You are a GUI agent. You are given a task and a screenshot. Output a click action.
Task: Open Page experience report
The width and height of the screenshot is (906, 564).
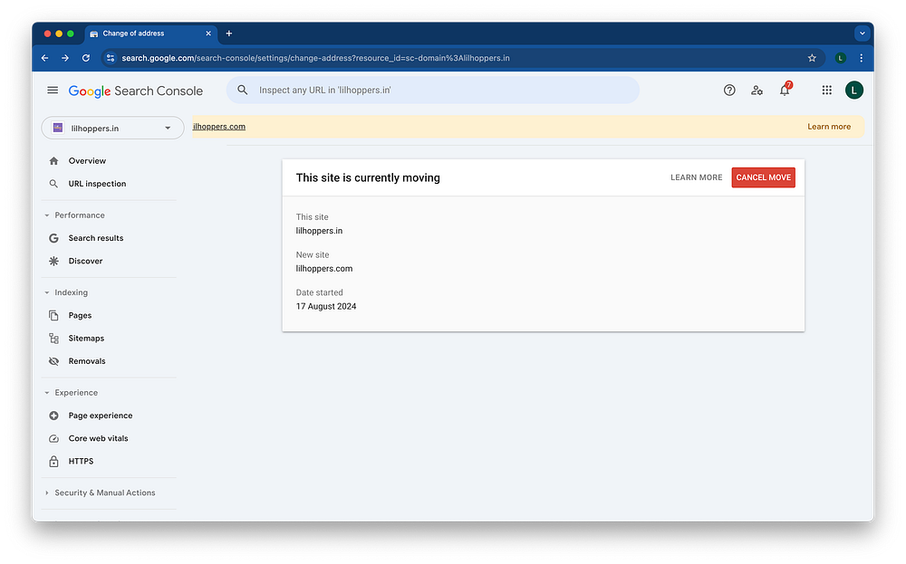click(x=101, y=416)
